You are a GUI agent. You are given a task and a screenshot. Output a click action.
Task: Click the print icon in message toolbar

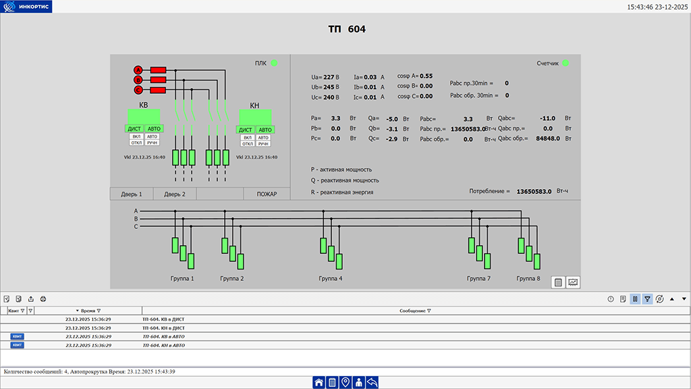43,299
